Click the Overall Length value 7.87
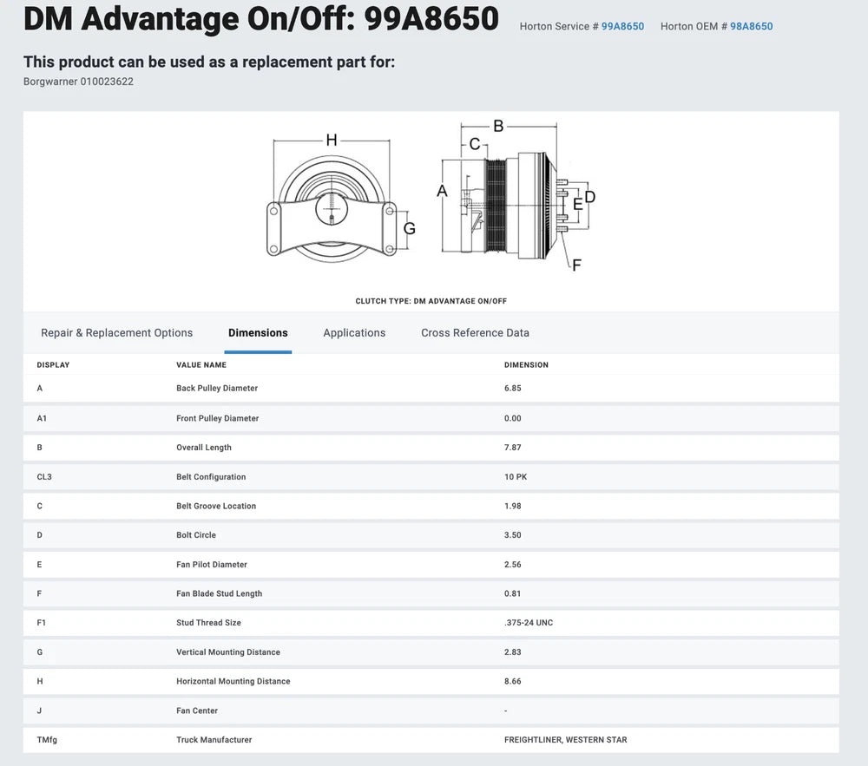The height and width of the screenshot is (766, 868). tap(513, 448)
